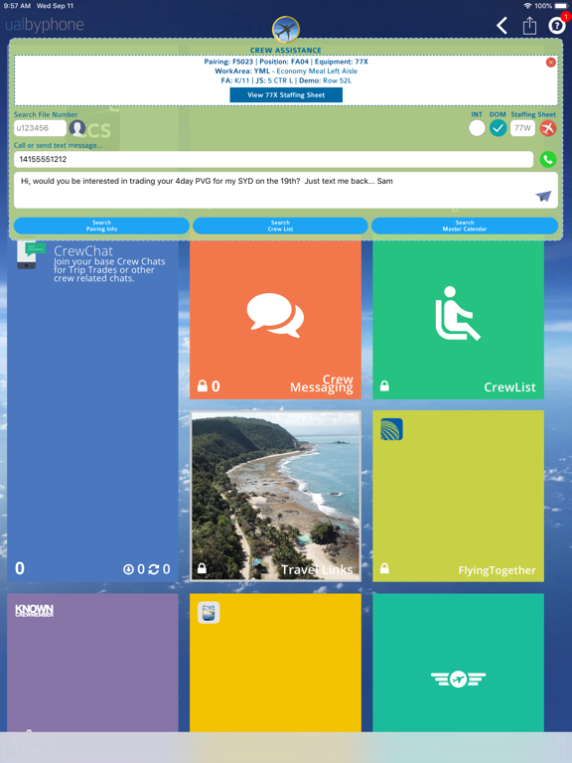The image size is (572, 763).
Task: Open the Travel Links beach photo tile
Action: 275,496
